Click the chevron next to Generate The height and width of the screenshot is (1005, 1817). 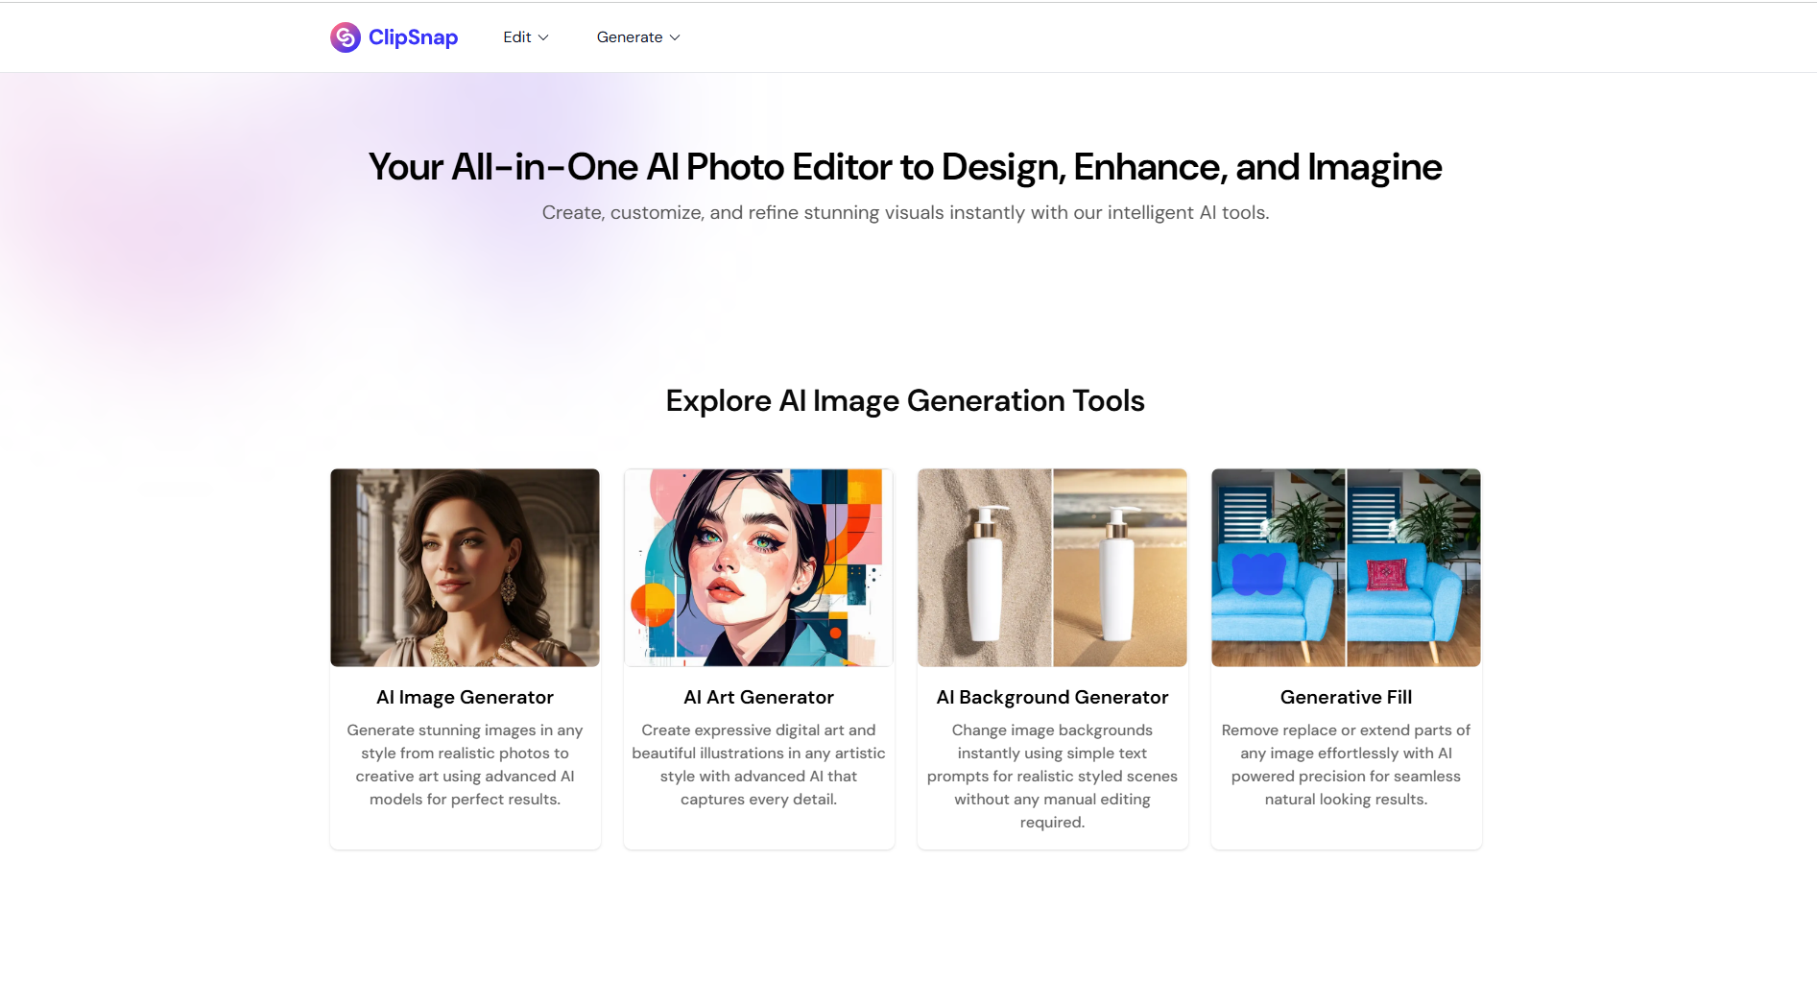click(675, 37)
